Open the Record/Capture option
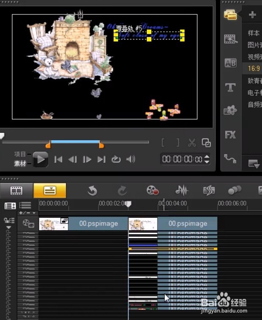This screenshot has height=320, width=262. point(153,190)
